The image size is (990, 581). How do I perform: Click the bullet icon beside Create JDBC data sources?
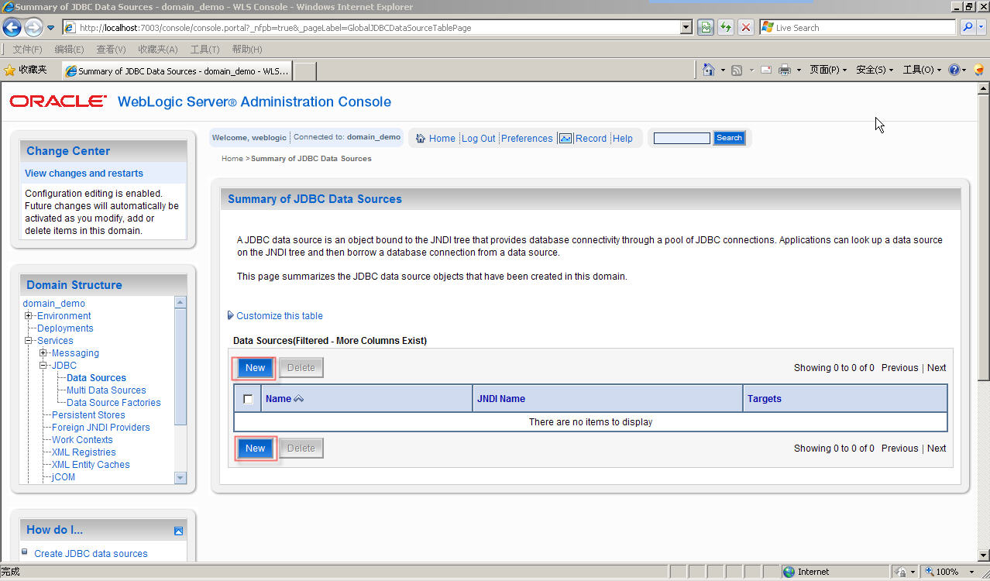tap(25, 552)
